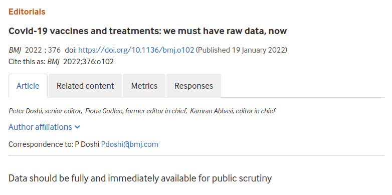Expand the Author affiliations chevron arrow
Image resolution: width=392 pixels, height=195 pixels.
(78, 127)
